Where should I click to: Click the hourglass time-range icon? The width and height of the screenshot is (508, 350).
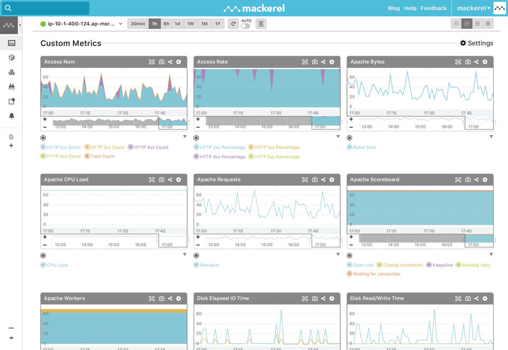[261, 24]
